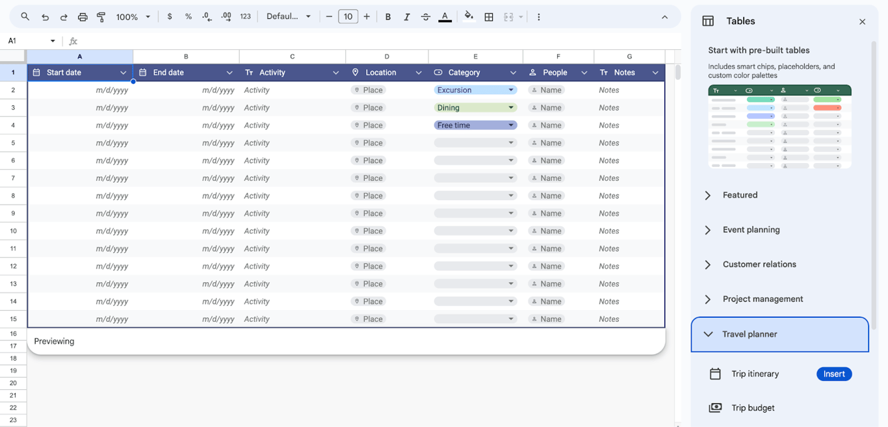Decrease decimal places
888x427 pixels.
coord(207,17)
